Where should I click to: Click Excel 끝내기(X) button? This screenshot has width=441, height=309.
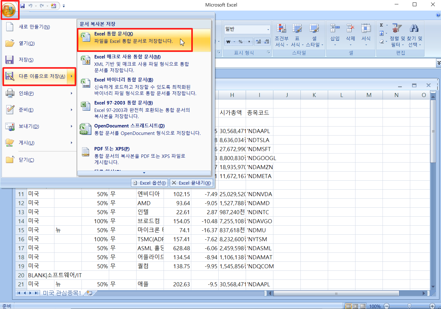tap(191, 183)
